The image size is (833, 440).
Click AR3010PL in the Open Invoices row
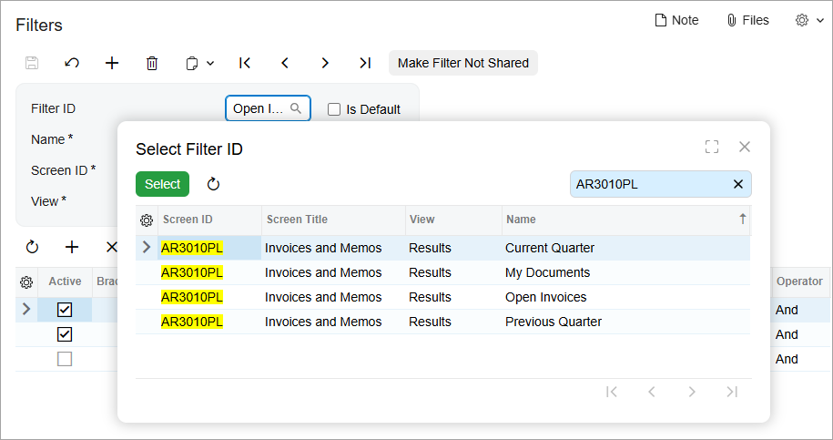[x=192, y=297]
